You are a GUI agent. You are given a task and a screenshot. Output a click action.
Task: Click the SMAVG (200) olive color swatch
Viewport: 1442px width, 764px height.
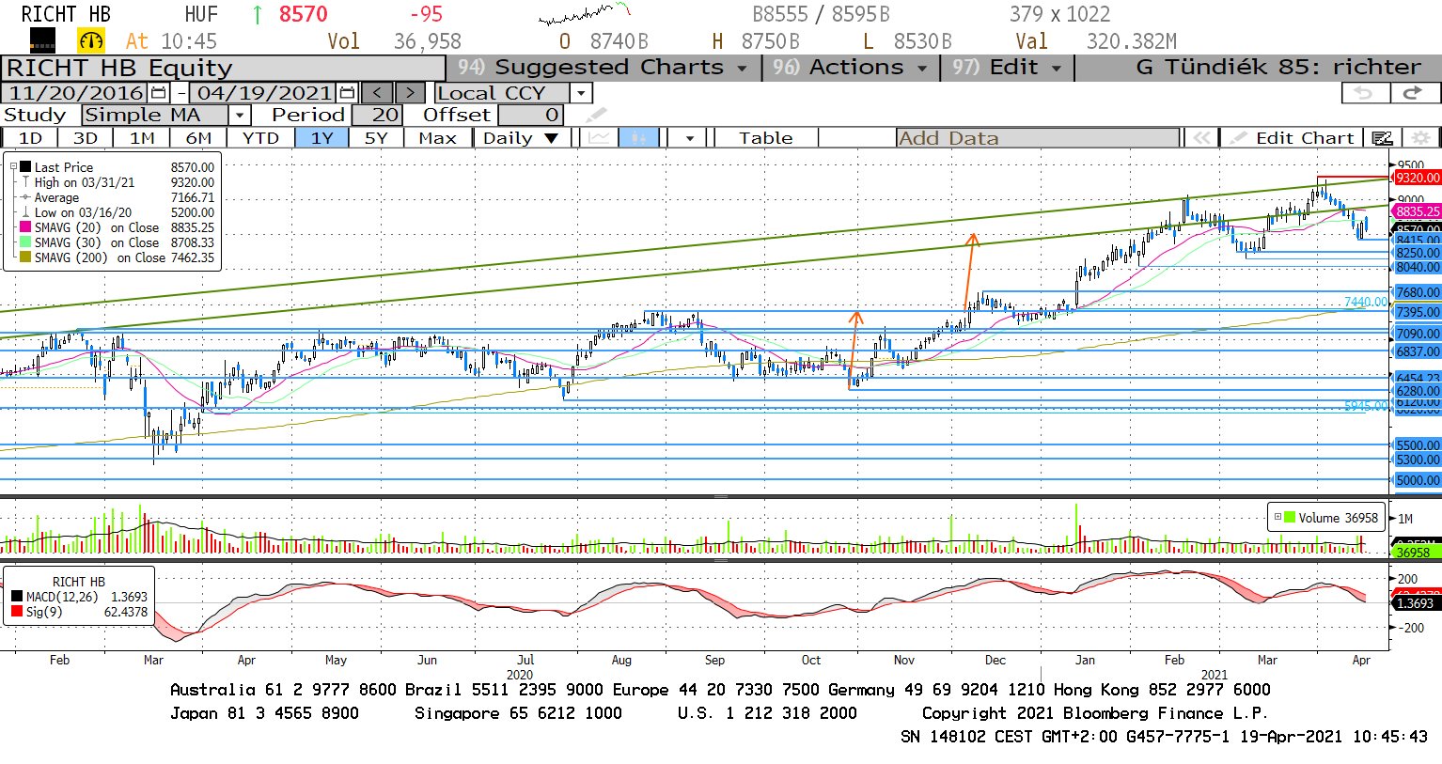coord(26,257)
